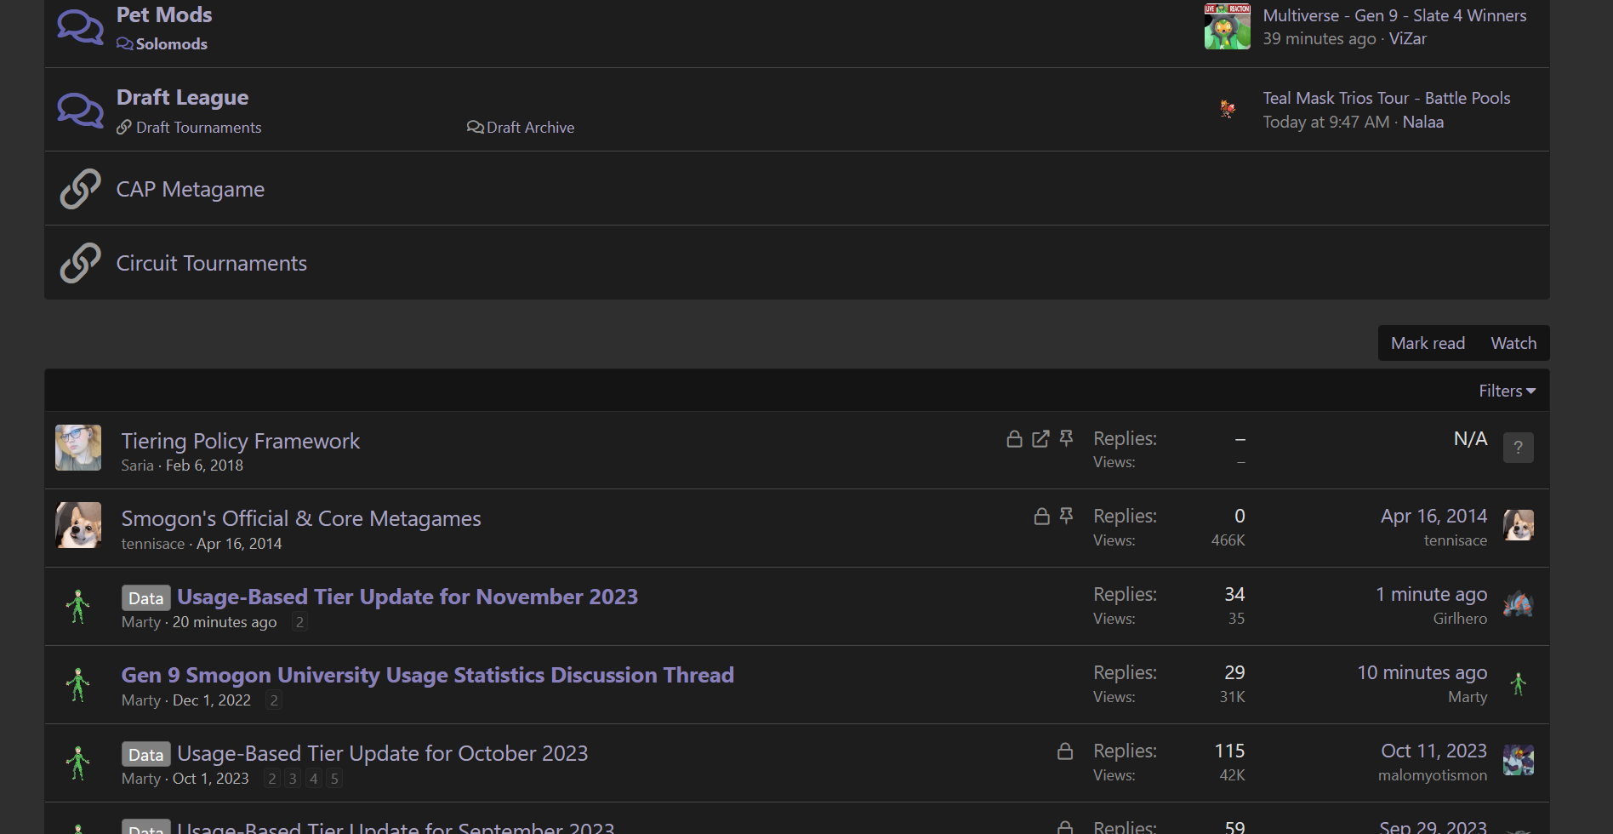
Task: Open Usage-Based Tier Update for November 2023
Action: pos(408,597)
